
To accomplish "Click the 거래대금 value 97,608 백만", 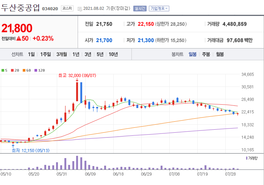I will (x=240, y=40).
